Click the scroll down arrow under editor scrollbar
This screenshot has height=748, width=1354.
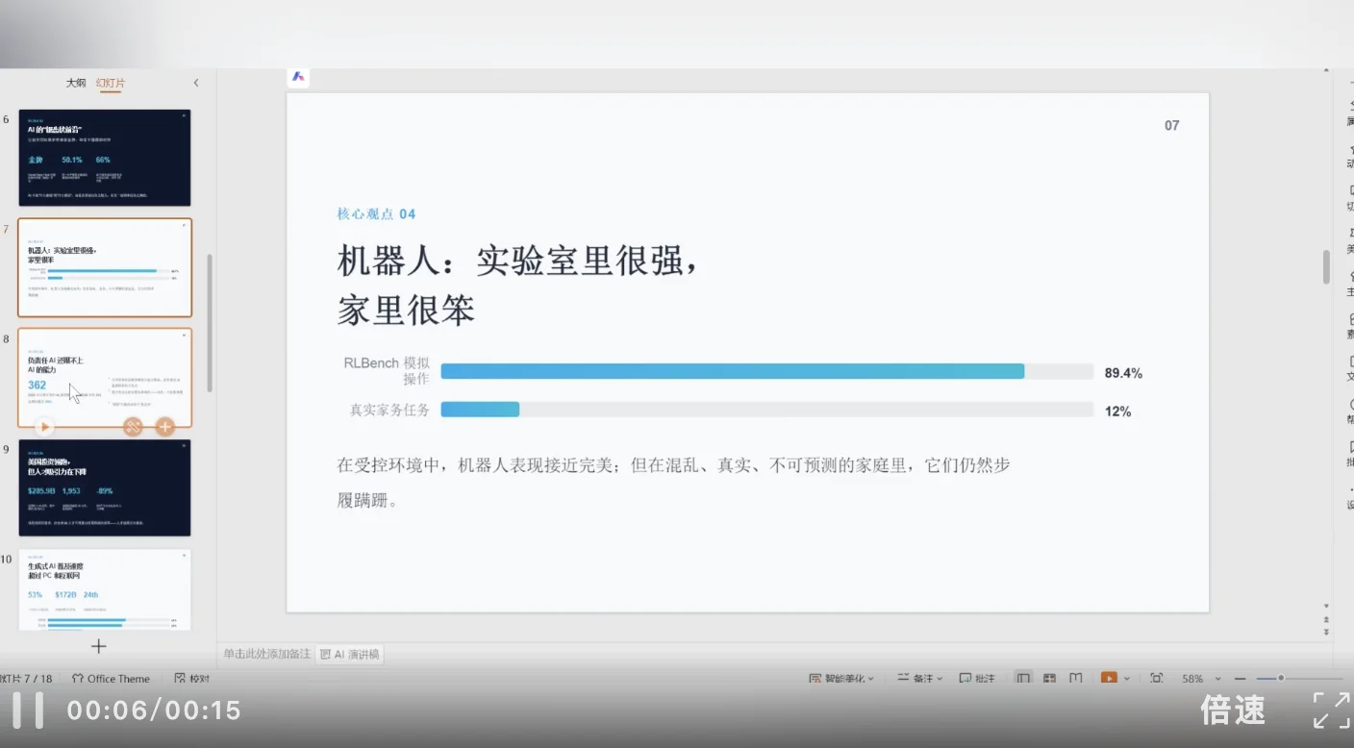coord(1326,607)
